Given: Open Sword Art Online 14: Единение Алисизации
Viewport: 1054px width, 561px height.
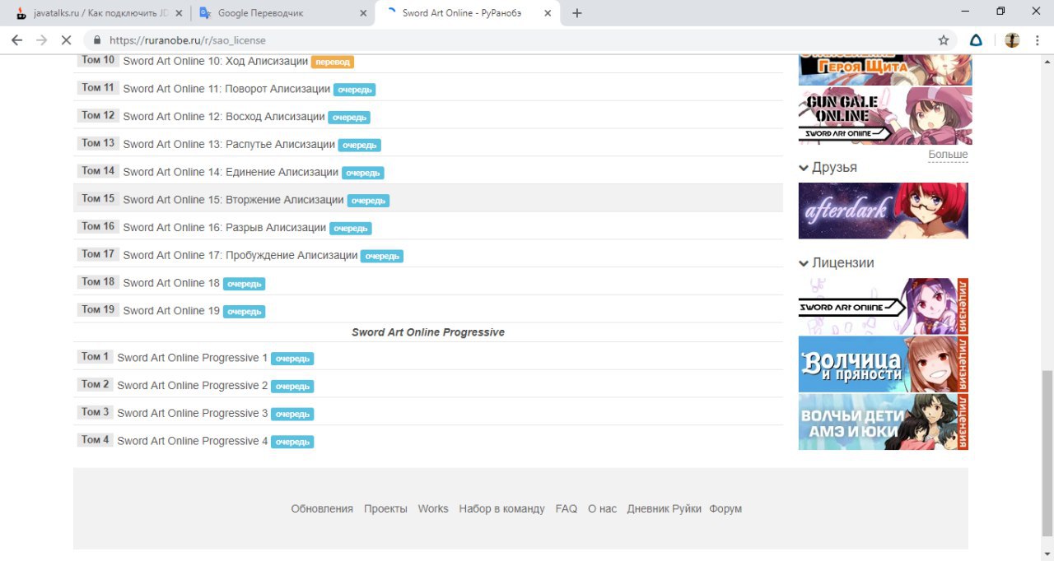Looking at the screenshot, I should [x=231, y=172].
